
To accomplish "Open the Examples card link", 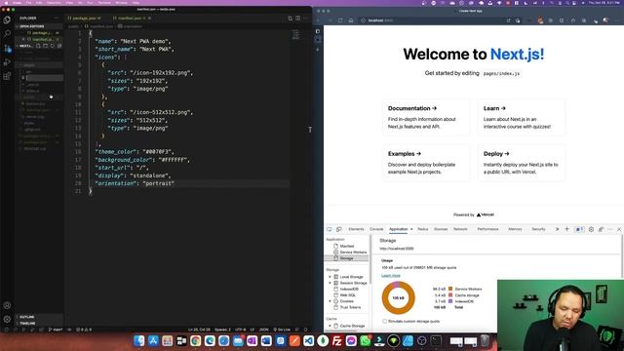I will pos(426,163).
